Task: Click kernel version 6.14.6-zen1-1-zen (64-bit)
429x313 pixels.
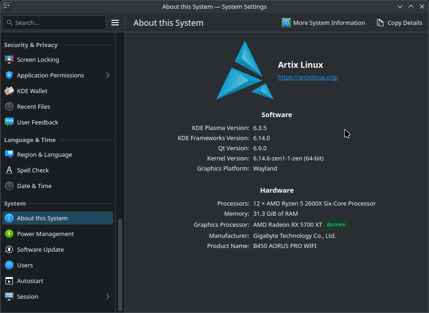Action: coord(288,159)
